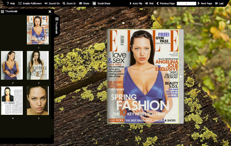
Task: Click the page number input field
Action: (x=186, y=4)
